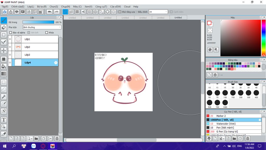
Task: Select the Eraser tool
Action: click(4, 28)
